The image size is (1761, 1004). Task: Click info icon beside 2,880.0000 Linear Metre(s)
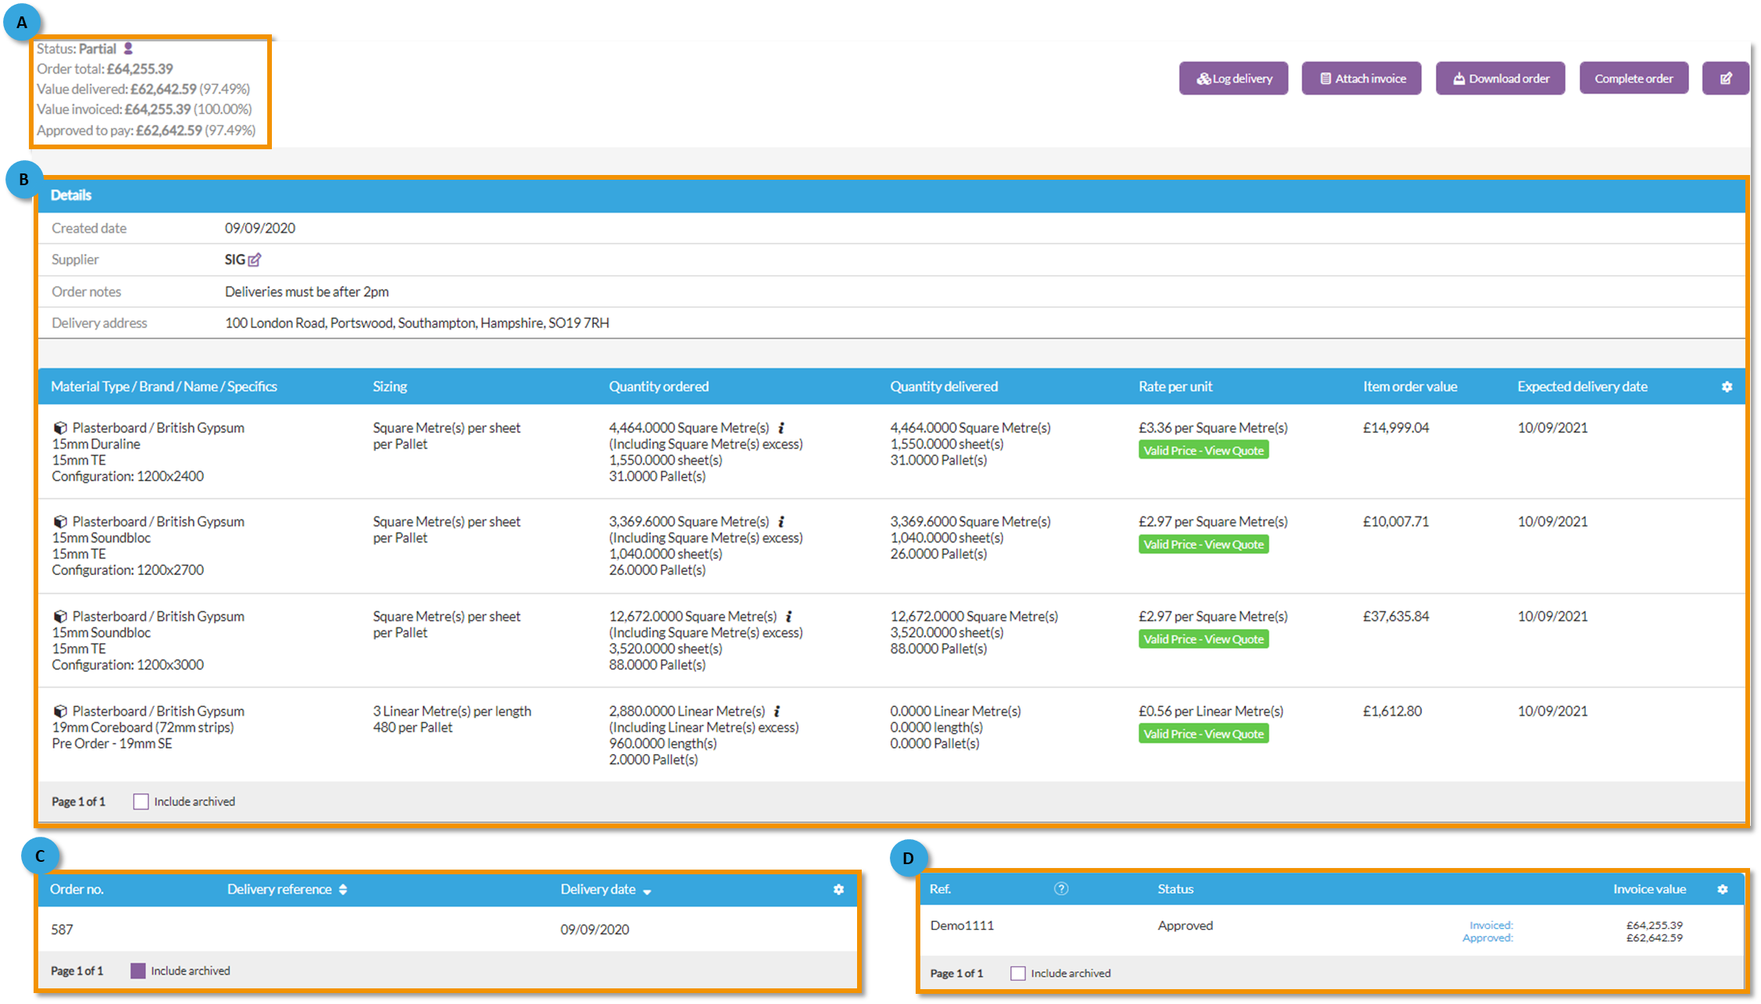click(x=777, y=711)
